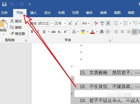Click the Save icon in quick access toolbar
Screen dimensions: 140x104
(x=4, y=4)
